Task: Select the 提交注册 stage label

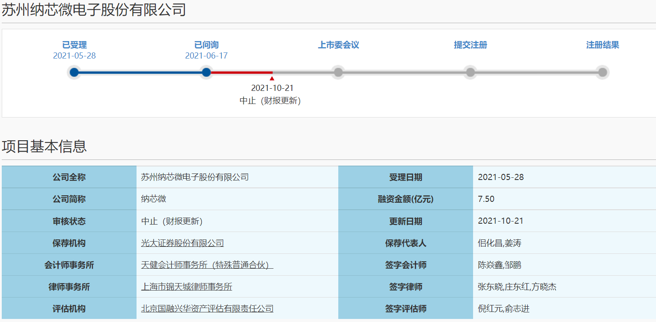Action: [x=470, y=45]
